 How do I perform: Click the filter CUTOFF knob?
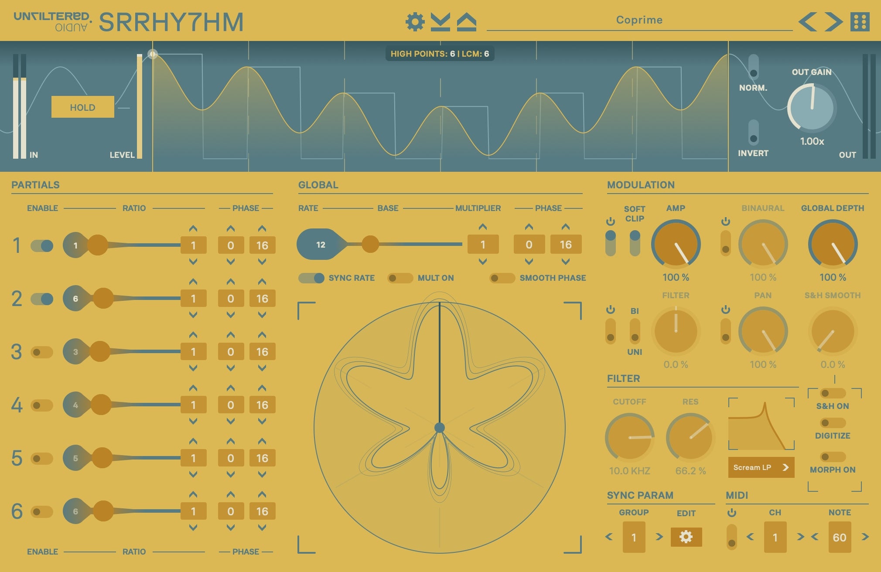tap(629, 437)
